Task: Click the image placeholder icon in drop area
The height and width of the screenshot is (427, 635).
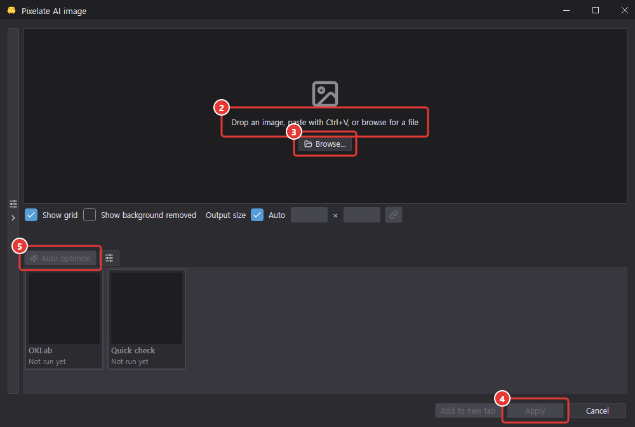Action: [x=324, y=93]
